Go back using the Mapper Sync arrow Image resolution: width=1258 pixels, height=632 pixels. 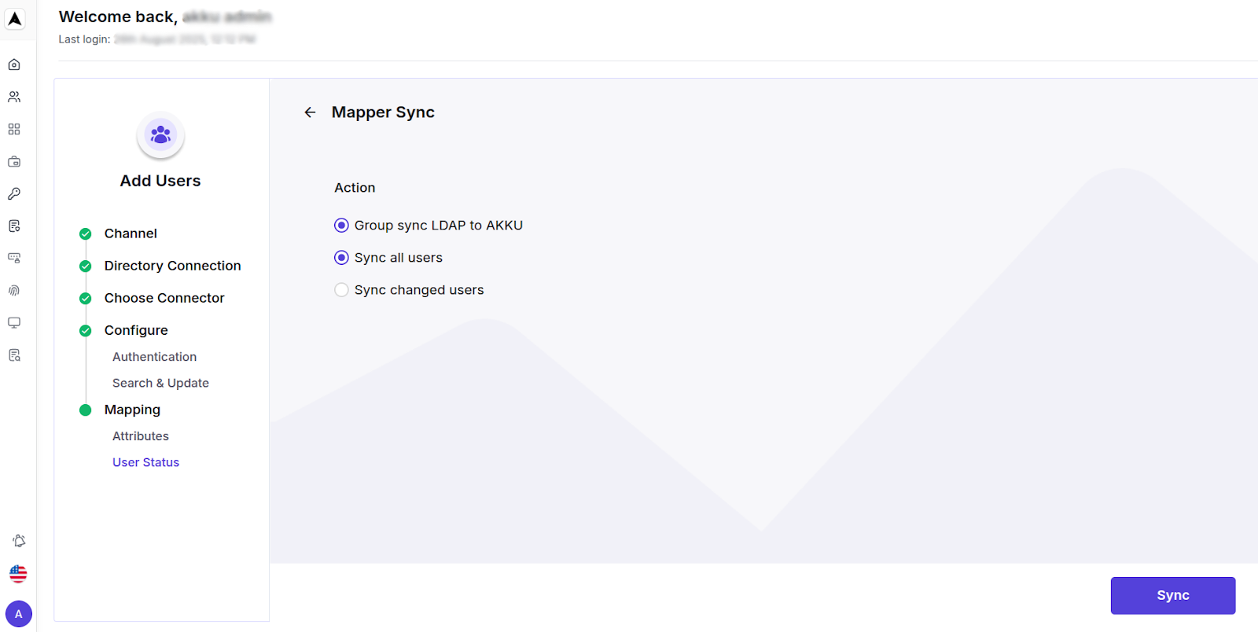click(310, 112)
